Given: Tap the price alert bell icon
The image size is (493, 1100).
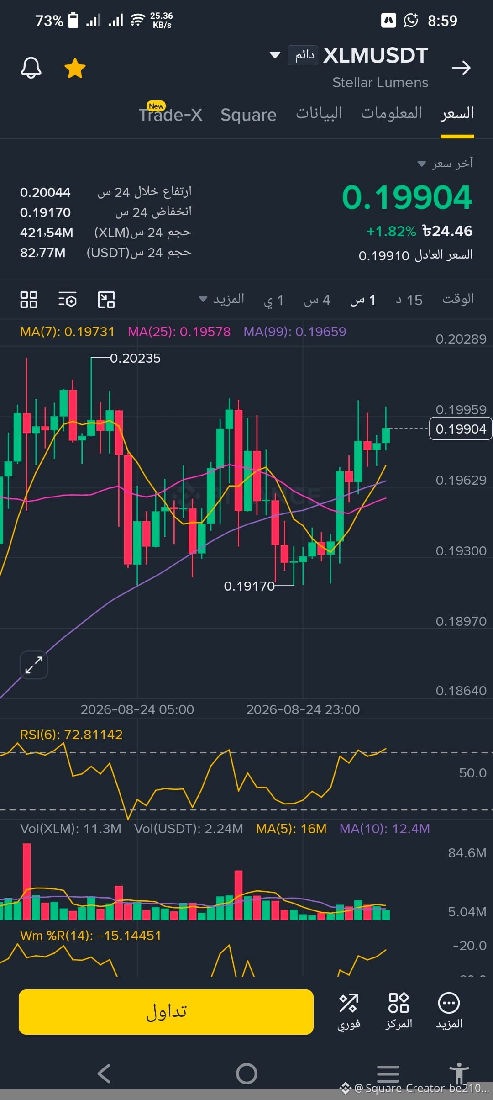Looking at the screenshot, I should [x=31, y=68].
